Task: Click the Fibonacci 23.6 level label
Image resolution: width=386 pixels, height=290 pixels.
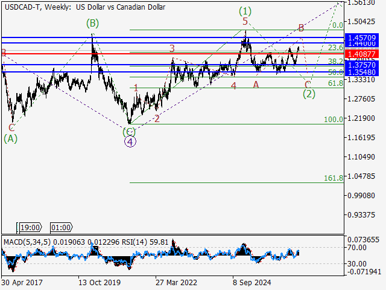Action: click(x=335, y=47)
